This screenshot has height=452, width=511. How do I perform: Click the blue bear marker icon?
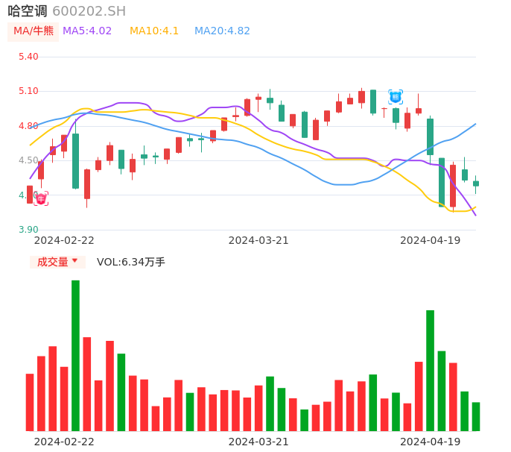click(x=396, y=96)
